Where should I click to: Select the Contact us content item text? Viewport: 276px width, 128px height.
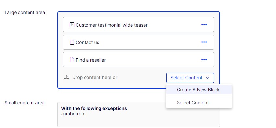[87, 42]
